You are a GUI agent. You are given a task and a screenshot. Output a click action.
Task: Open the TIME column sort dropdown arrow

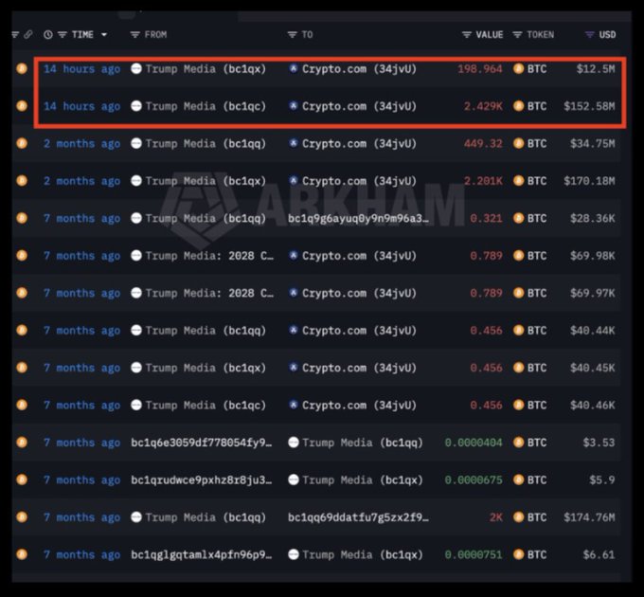pos(104,35)
